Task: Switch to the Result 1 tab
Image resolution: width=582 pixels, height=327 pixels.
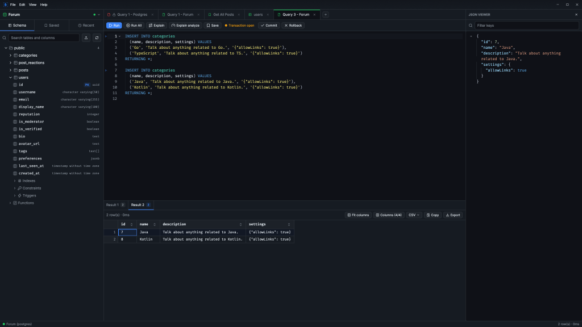Action: click(x=115, y=205)
